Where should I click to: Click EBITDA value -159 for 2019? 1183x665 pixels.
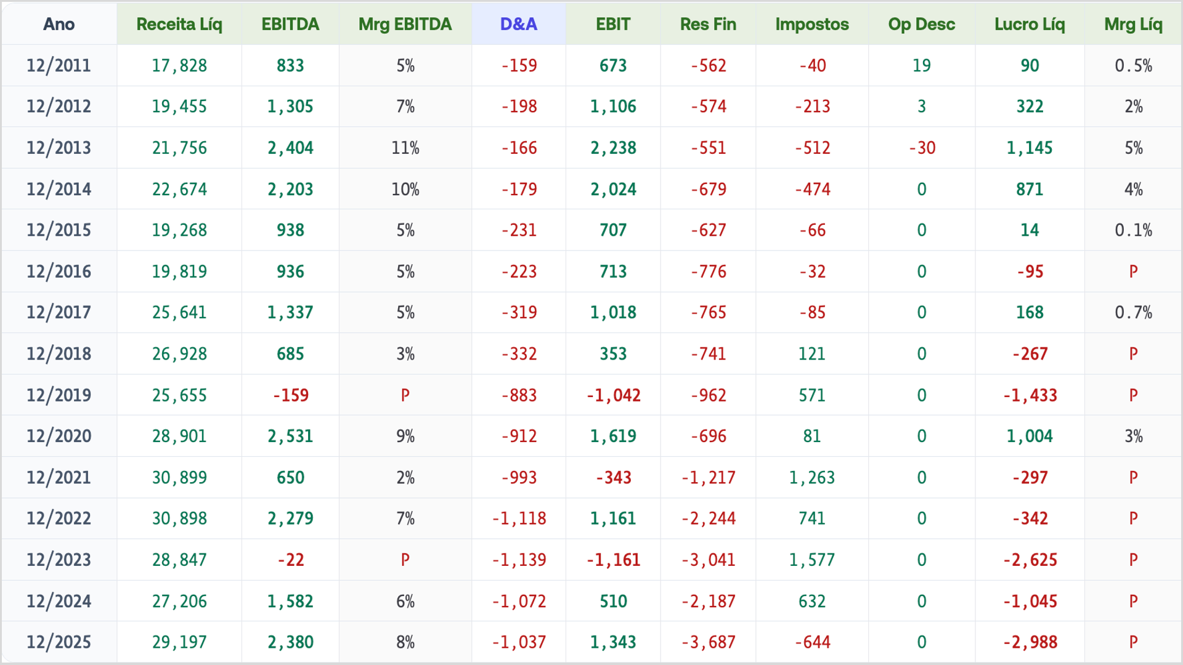point(290,395)
